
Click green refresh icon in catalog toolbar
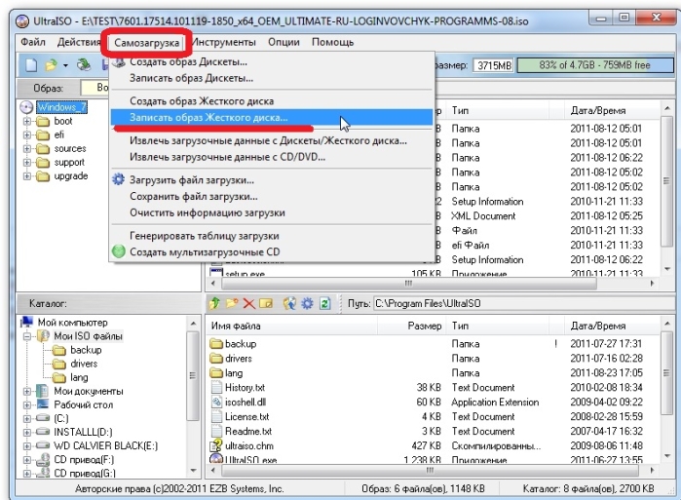324,303
